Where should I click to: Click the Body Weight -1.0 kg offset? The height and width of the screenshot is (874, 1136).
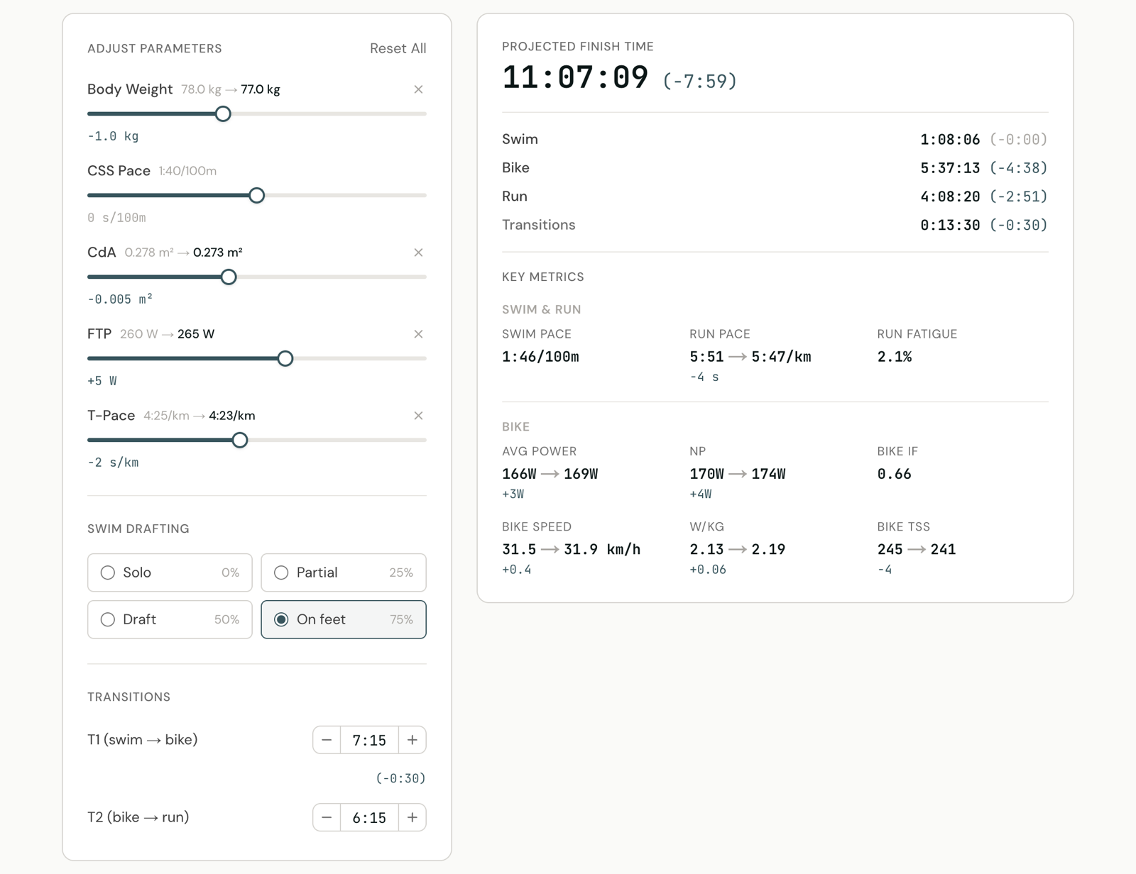point(113,136)
